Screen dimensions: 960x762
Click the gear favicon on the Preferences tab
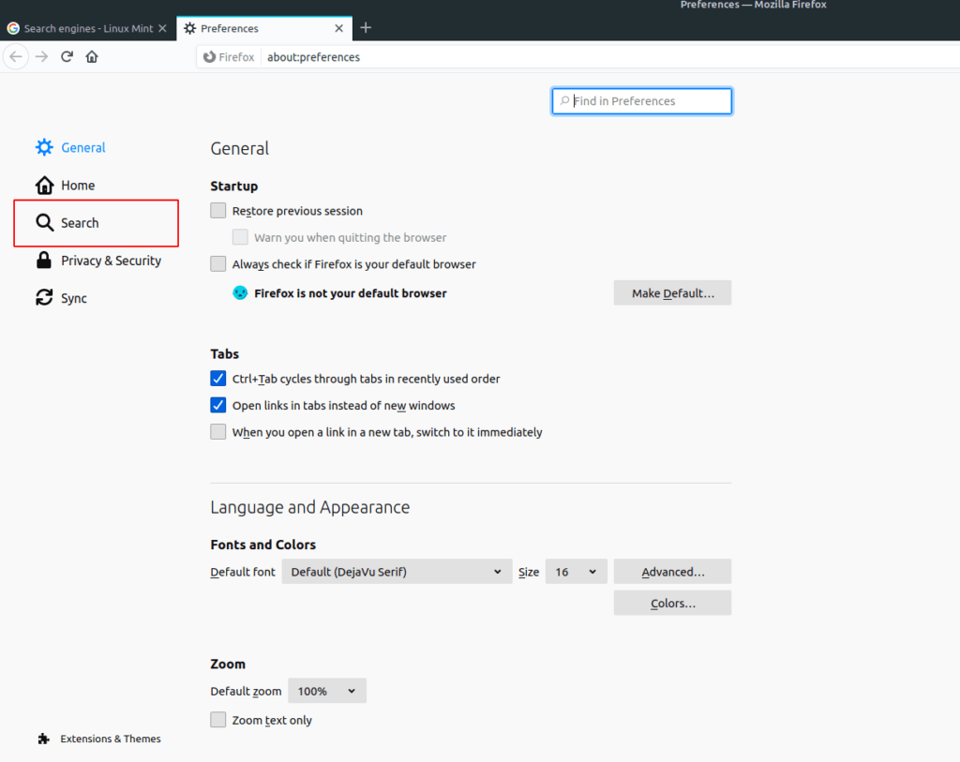click(189, 28)
